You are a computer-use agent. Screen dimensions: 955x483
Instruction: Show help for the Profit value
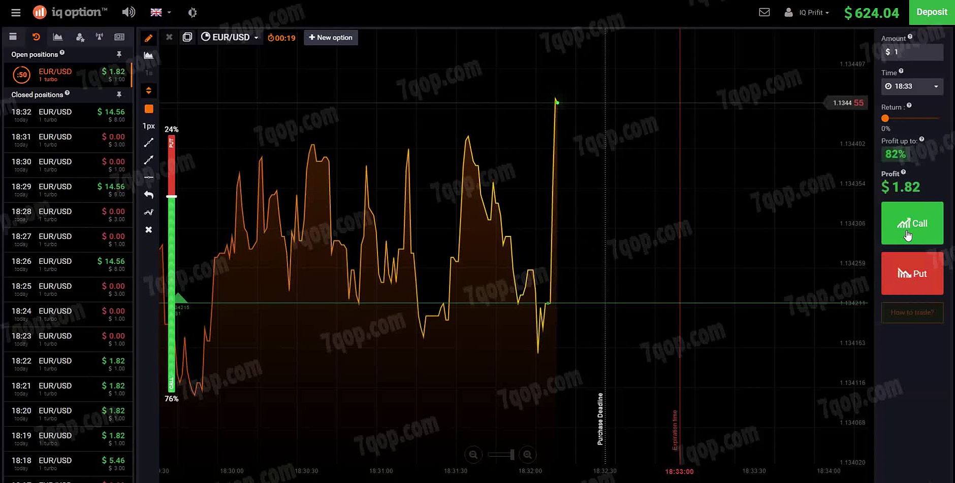[x=903, y=172]
